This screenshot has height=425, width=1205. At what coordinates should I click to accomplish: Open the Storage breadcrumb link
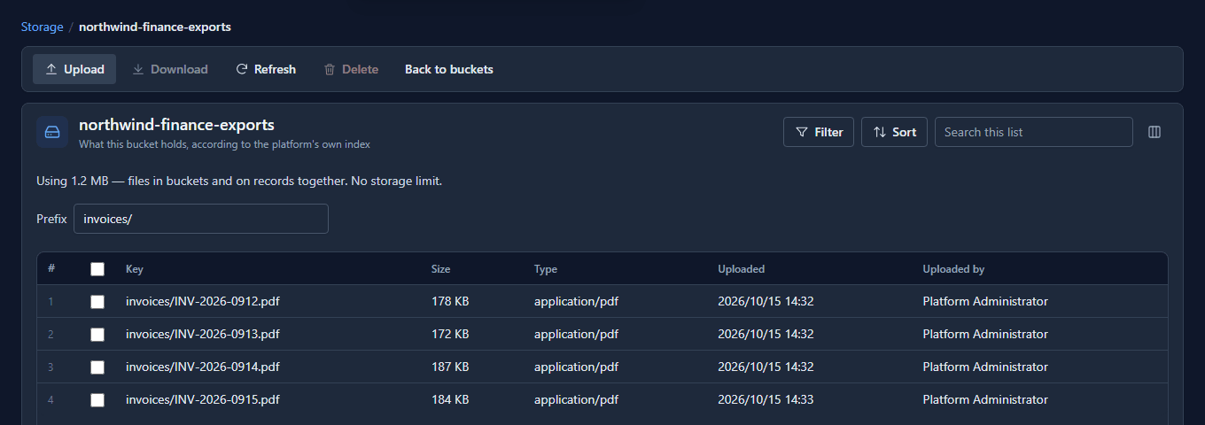click(43, 27)
